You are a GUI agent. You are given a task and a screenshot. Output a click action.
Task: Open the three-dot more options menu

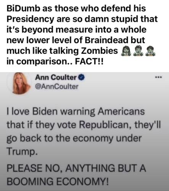click(158, 77)
